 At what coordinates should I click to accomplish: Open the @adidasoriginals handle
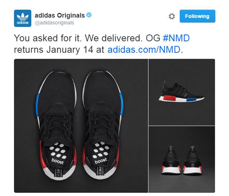click(x=54, y=23)
